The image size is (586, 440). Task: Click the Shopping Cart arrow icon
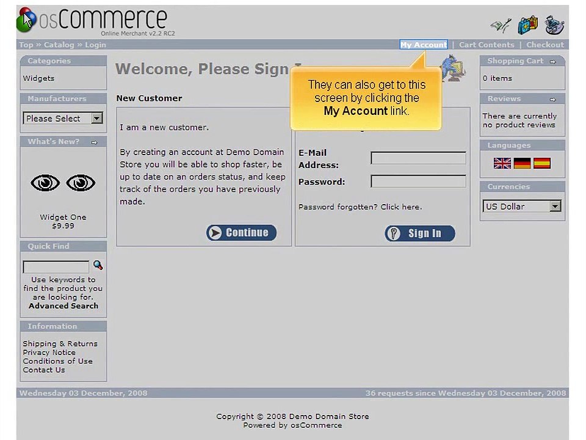pos(552,61)
